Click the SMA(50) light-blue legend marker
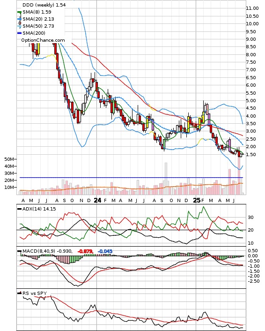The image size is (265, 331). click(x=19, y=26)
